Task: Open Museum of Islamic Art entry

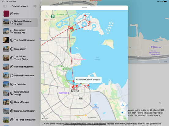Action: pyautogui.click(x=20, y=31)
